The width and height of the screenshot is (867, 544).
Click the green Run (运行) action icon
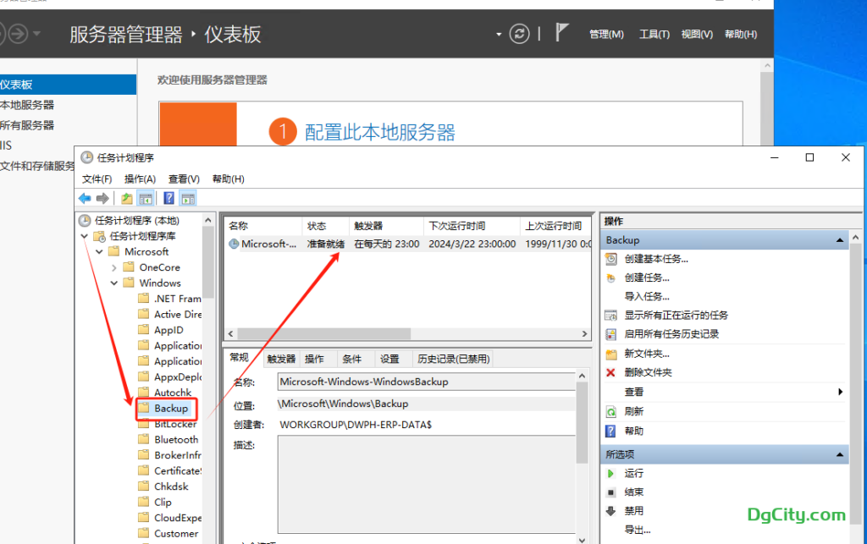coord(610,474)
